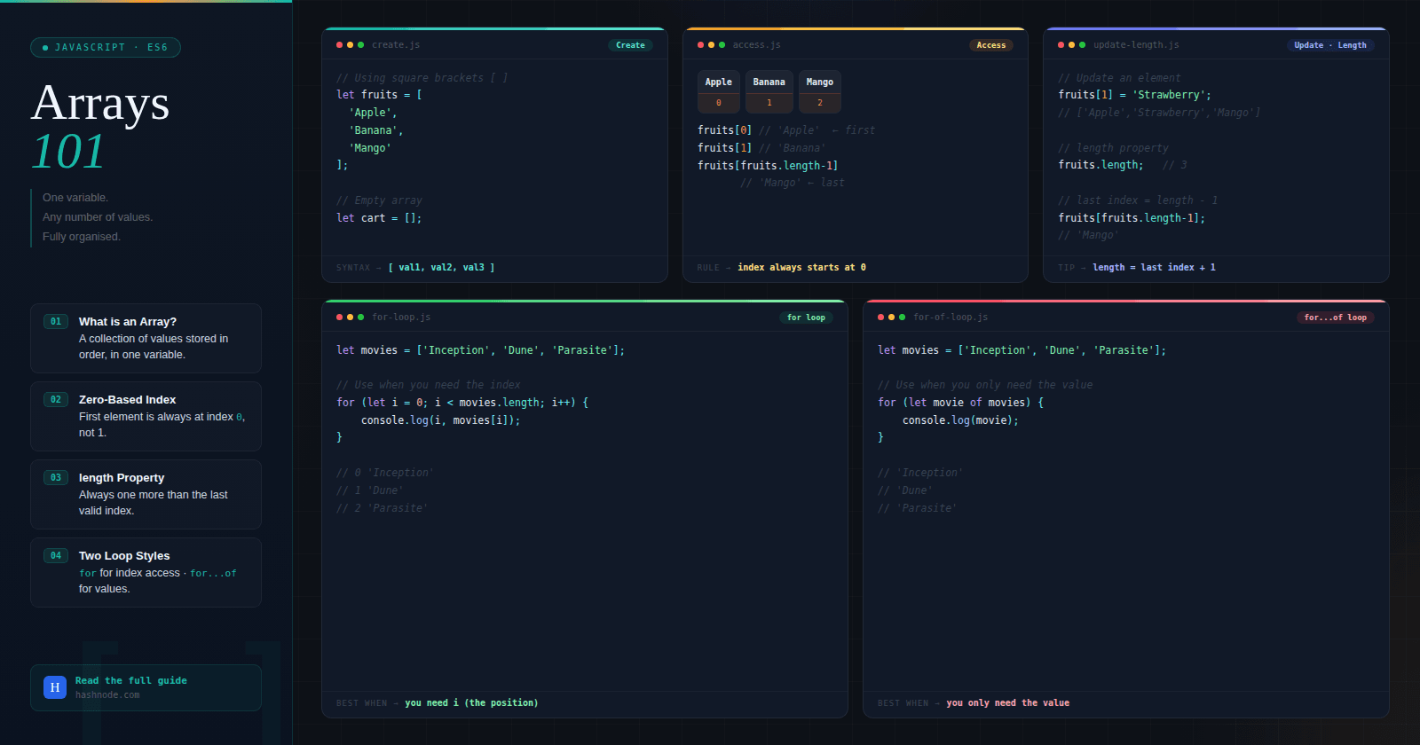Click the yellow dot on access.js window
This screenshot has height=745, width=1420.
pos(711,45)
